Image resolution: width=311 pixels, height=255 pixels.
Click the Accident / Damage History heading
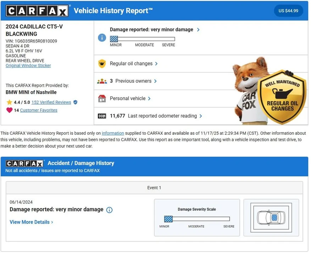(x=81, y=164)
